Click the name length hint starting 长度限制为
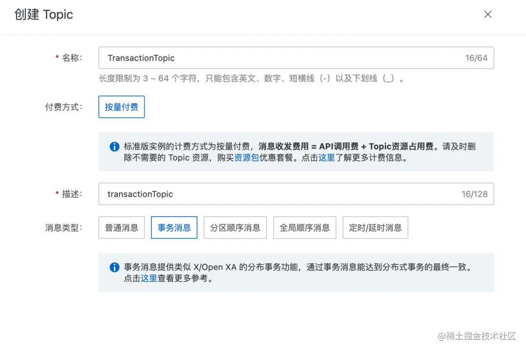The height and width of the screenshot is (351, 526). pyautogui.click(x=252, y=78)
